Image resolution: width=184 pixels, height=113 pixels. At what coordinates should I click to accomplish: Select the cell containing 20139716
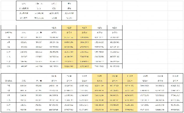(54, 42)
